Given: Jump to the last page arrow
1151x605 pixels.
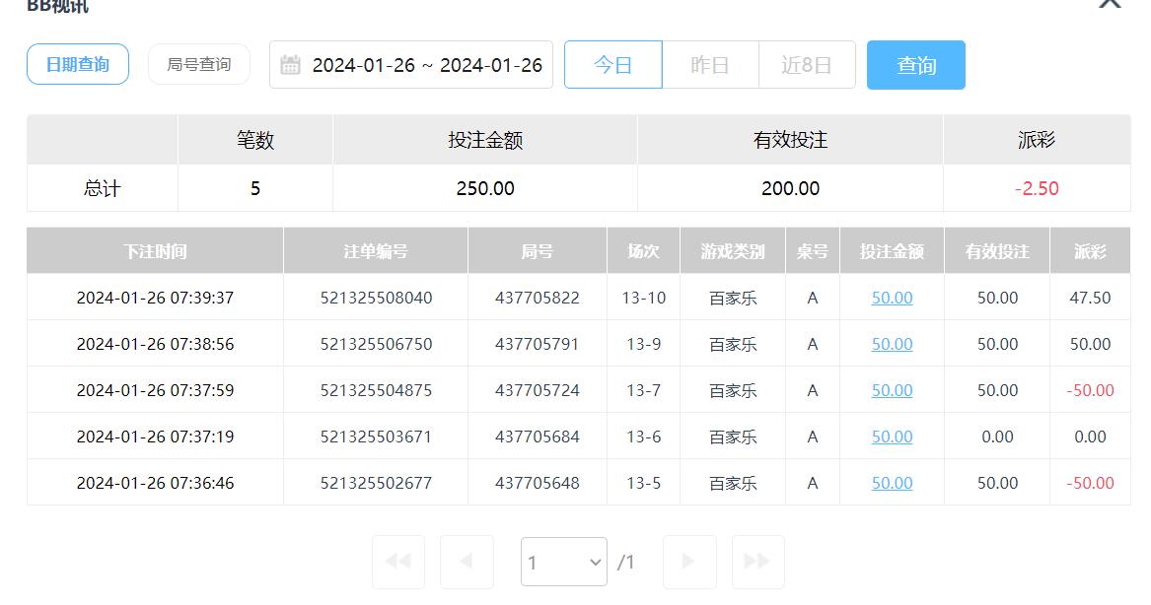Looking at the screenshot, I should click(x=757, y=561).
